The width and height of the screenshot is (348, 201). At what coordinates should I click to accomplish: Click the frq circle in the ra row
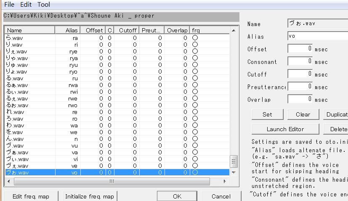coord(195,38)
